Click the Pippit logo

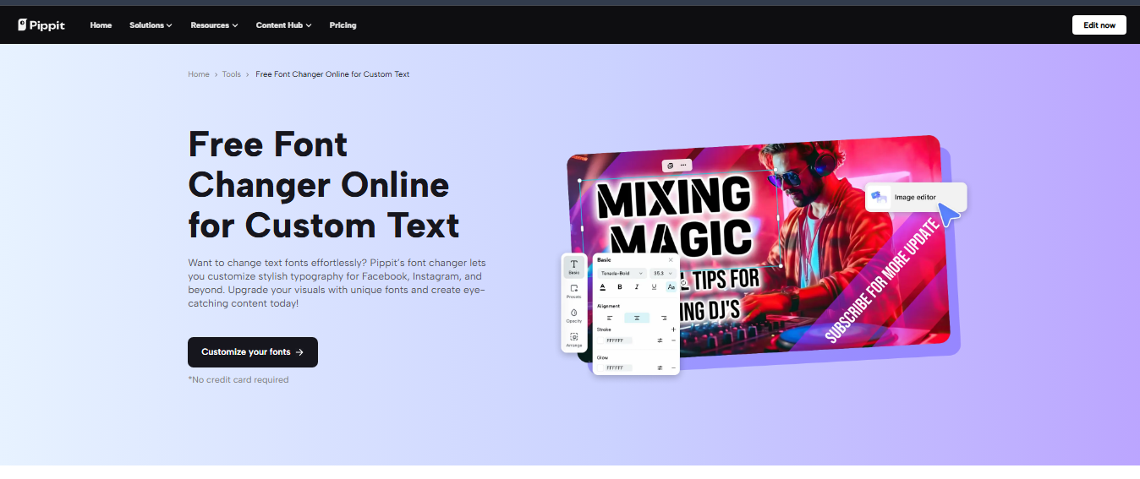click(x=41, y=25)
